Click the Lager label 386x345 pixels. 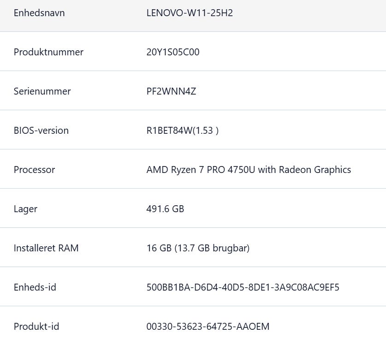pyautogui.click(x=25, y=209)
